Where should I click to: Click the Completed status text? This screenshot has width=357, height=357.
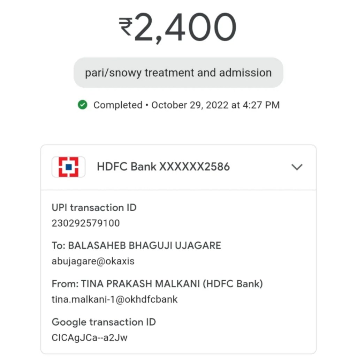coord(118,105)
